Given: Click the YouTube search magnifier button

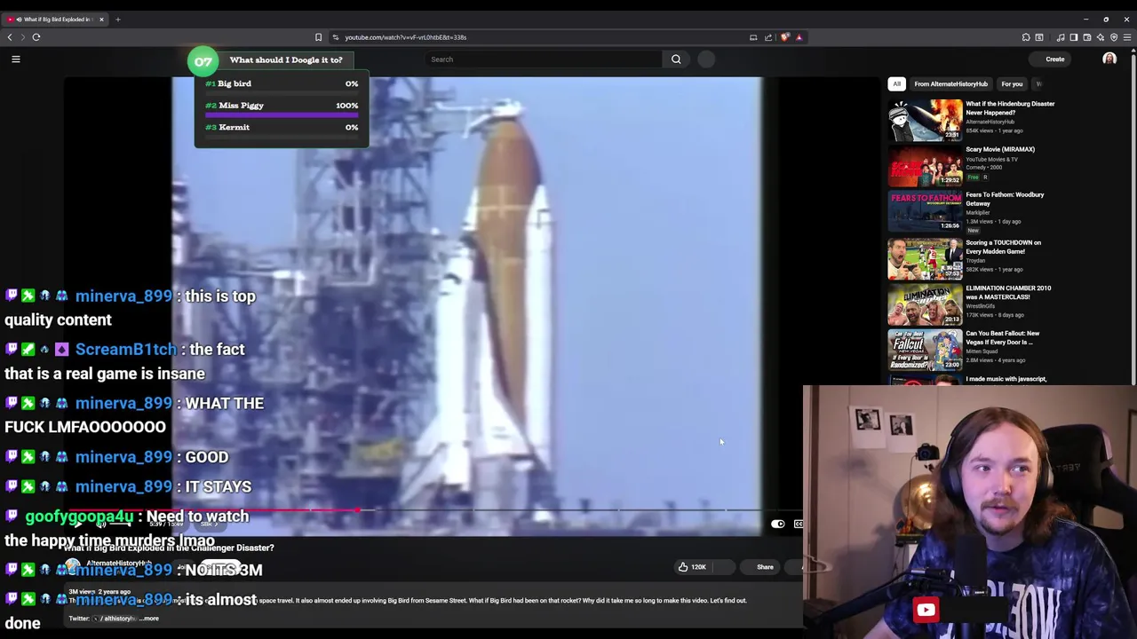Looking at the screenshot, I should point(676,59).
